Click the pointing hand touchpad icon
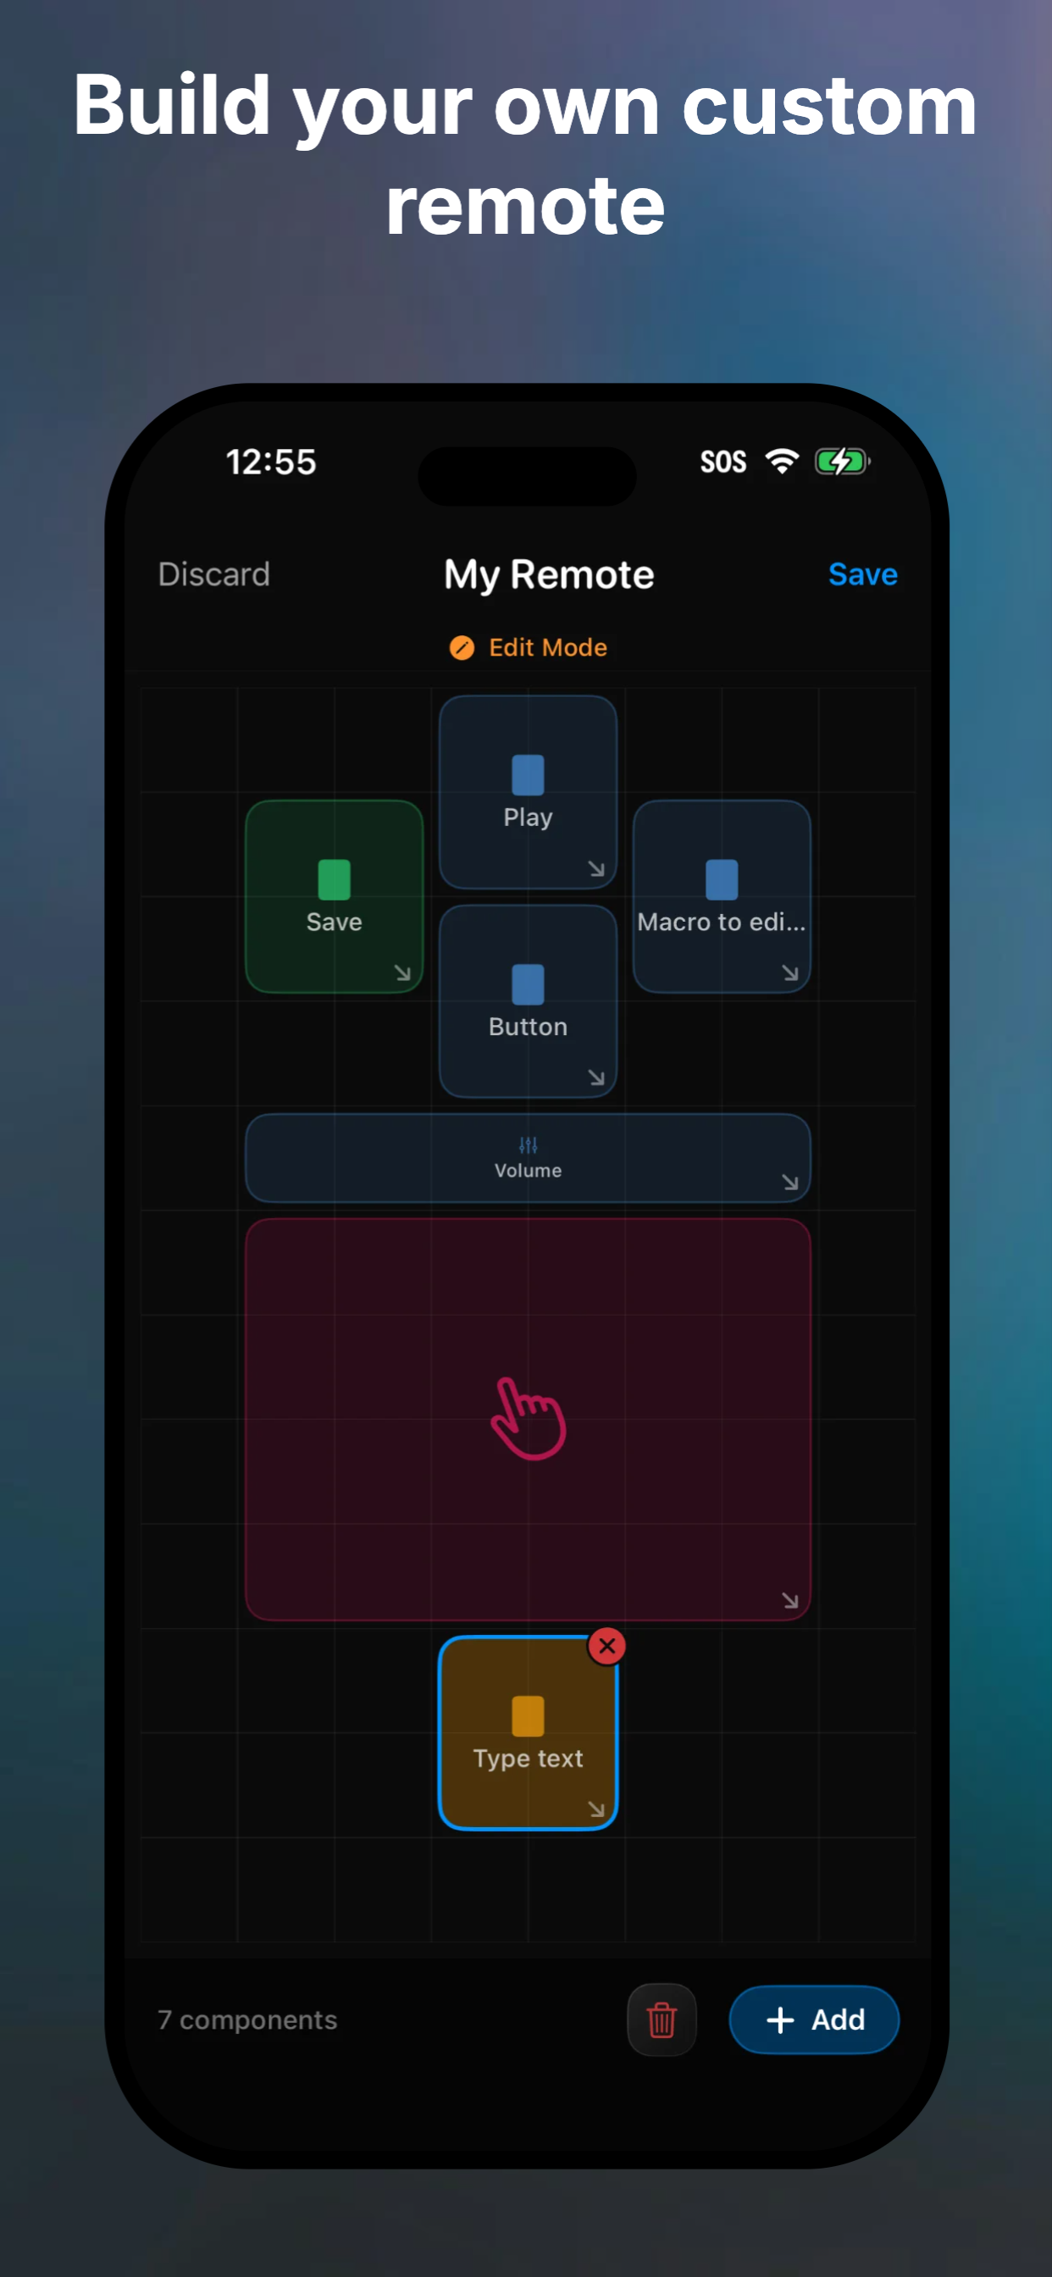The width and height of the screenshot is (1052, 2277). [528, 1419]
